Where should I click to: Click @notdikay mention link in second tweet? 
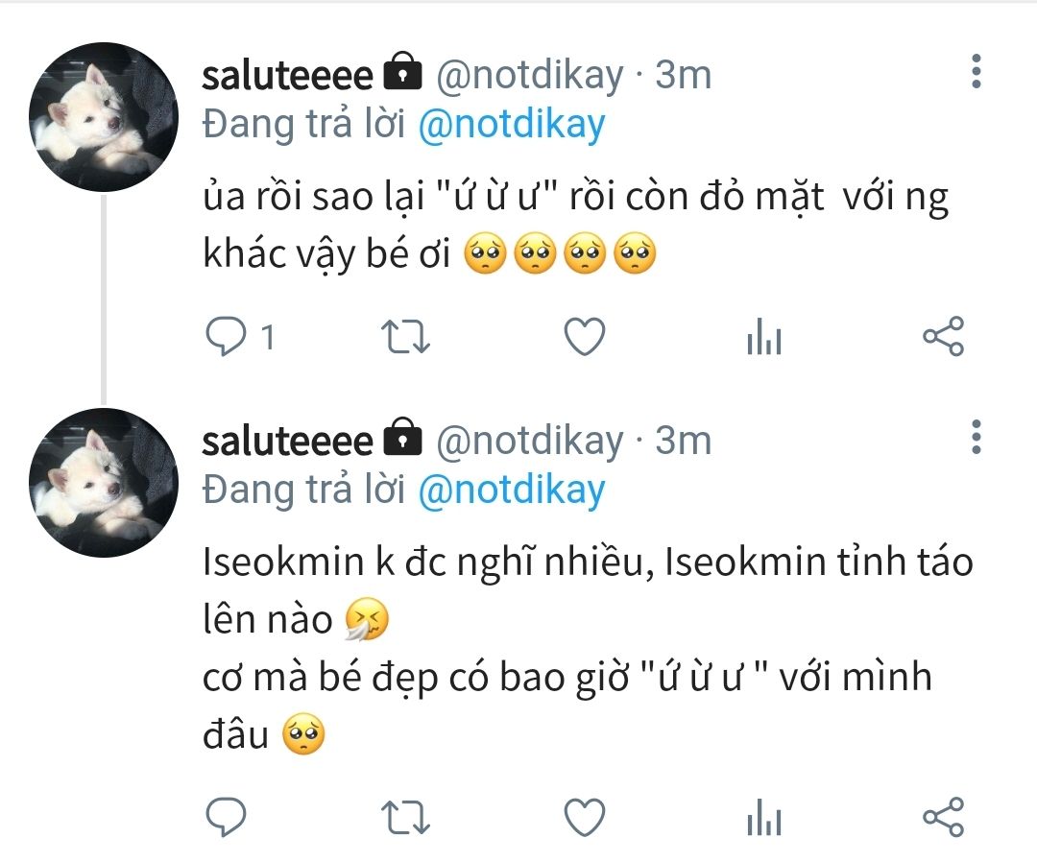coord(512,491)
